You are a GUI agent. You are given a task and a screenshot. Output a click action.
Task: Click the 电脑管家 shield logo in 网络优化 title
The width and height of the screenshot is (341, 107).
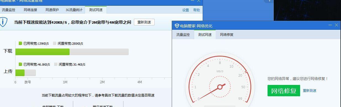click(x=177, y=26)
